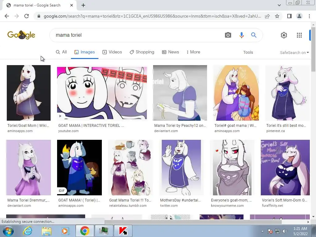This screenshot has height=237, width=316.
Task: Open a new browser tab
Action: [83, 6]
